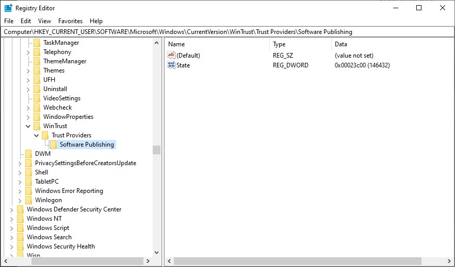Click the REG_DWORD type cell

click(290, 65)
